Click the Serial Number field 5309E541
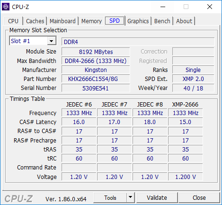222x205 pixels. [x=96, y=88]
